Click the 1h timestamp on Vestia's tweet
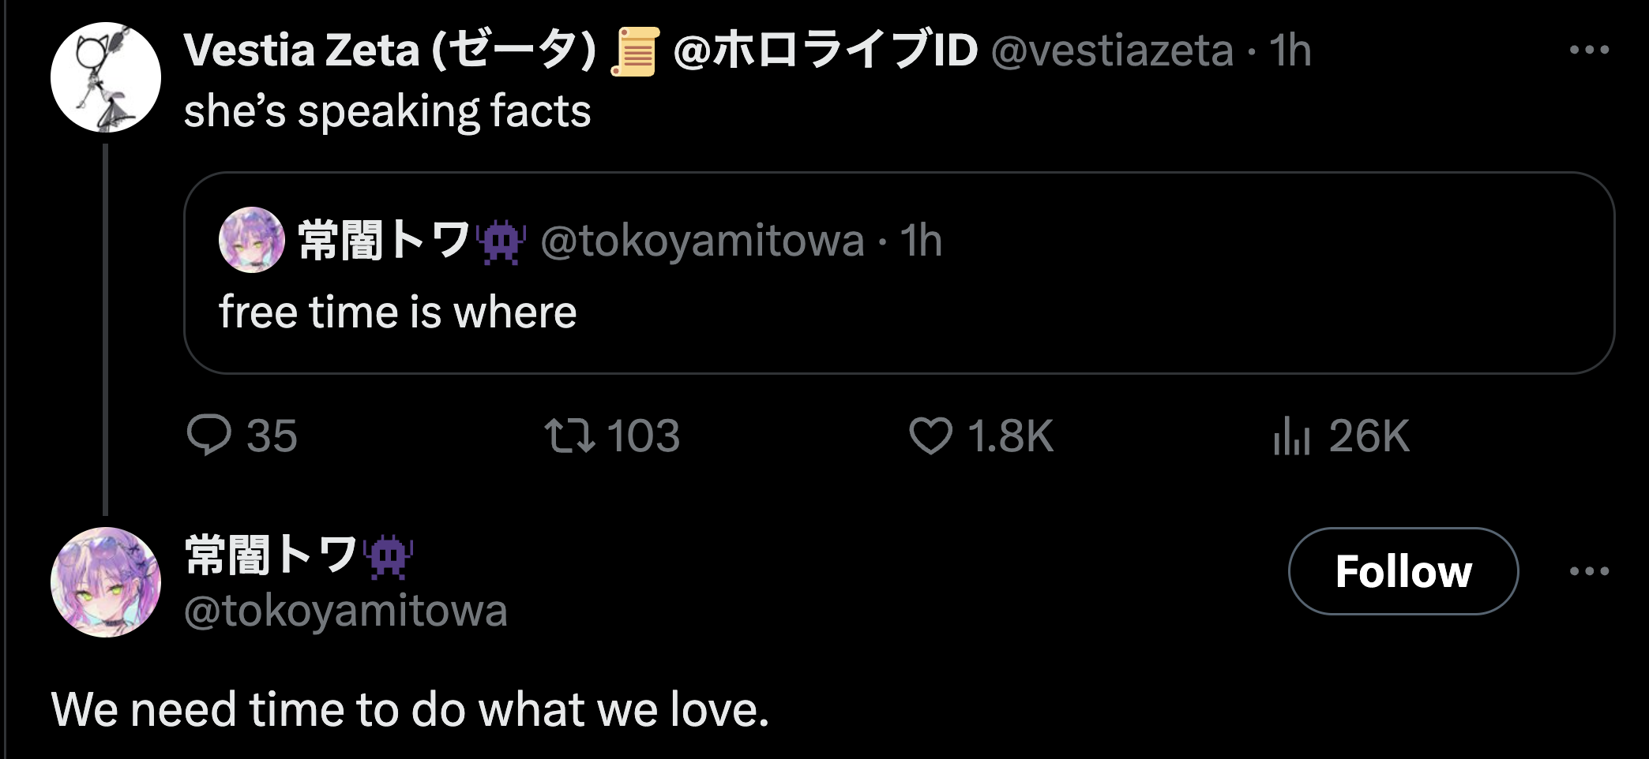The width and height of the screenshot is (1649, 759). (x=1290, y=51)
